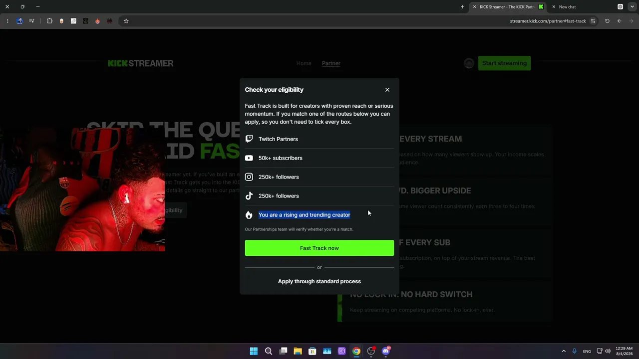
Task: Open the browser profile avatar
Action: [19, 21]
